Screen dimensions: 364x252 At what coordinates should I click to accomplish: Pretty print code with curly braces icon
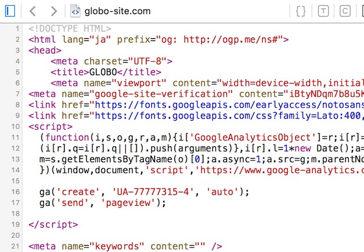[x=301, y=11]
